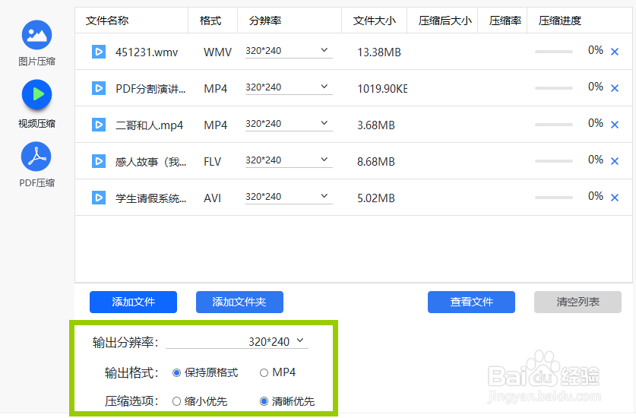Click the 8.68MB file size
This screenshot has height=418, width=636.
coord(376,162)
